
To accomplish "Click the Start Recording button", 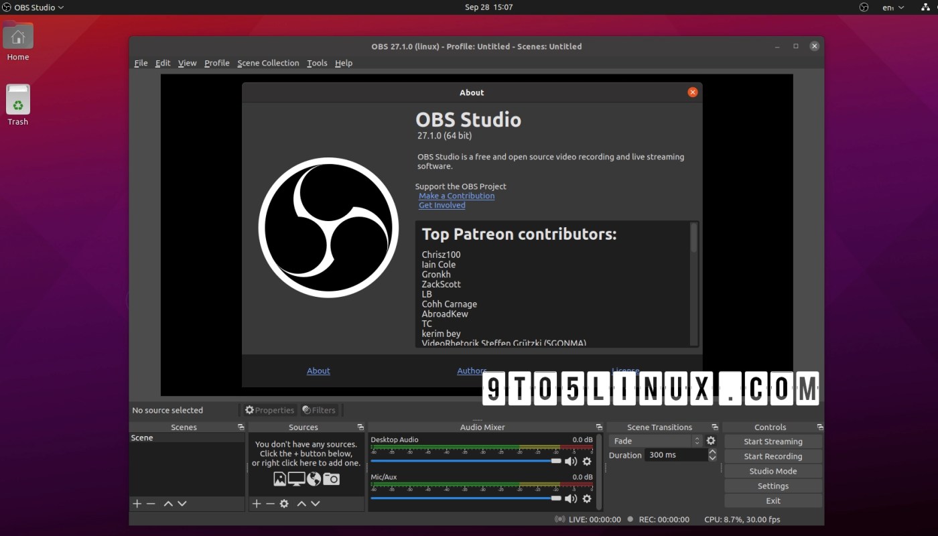I will tap(773, 456).
